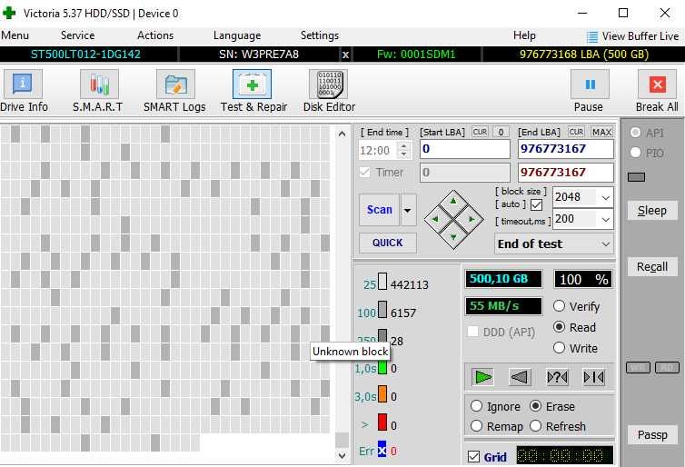
Task: Select Verify test mode
Action: pyautogui.click(x=560, y=306)
